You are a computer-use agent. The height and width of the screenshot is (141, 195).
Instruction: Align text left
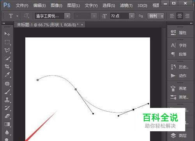pos(172,16)
